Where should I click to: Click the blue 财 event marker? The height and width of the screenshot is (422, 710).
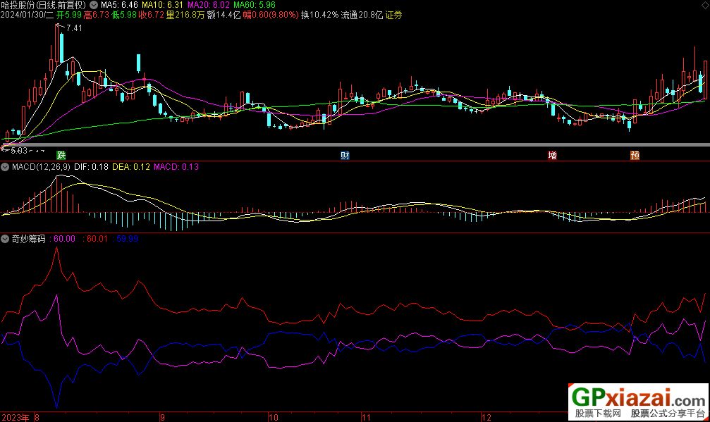(345, 156)
